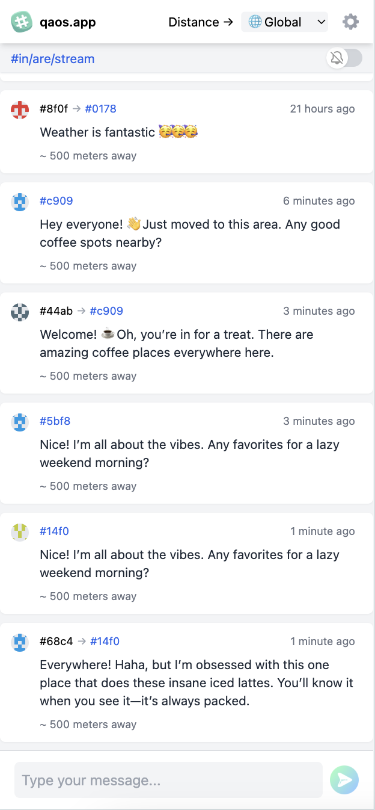Click the red avatar of user #8f0f

click(20, 110)
